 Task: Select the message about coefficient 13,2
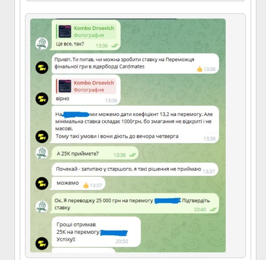[x=135, y=125]
